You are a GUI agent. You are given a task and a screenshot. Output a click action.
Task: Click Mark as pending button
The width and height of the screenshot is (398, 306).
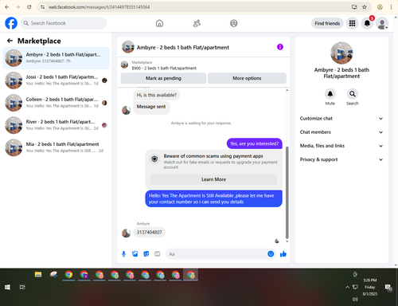[x=163, y=78]
